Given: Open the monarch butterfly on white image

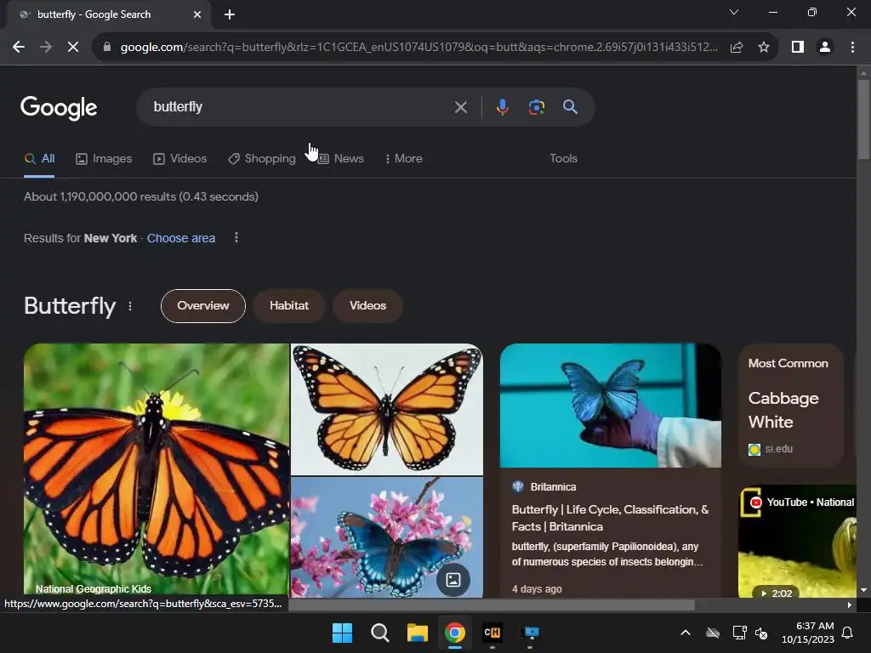Looking at the screenshot, I should [387, 409].
